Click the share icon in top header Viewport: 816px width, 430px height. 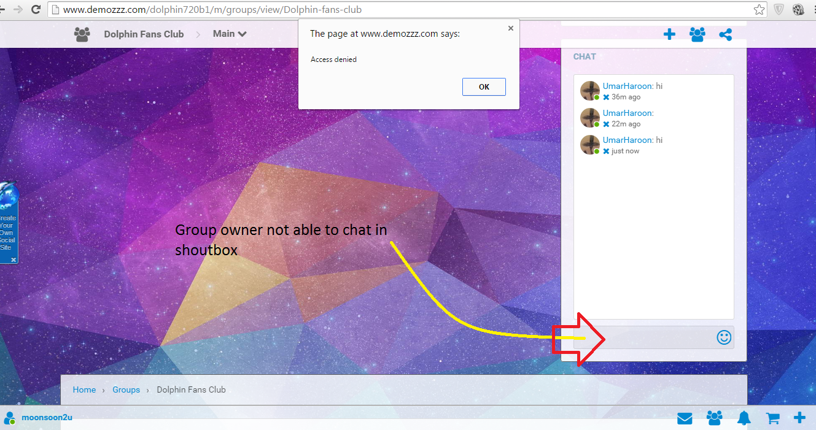pos(725,34)
